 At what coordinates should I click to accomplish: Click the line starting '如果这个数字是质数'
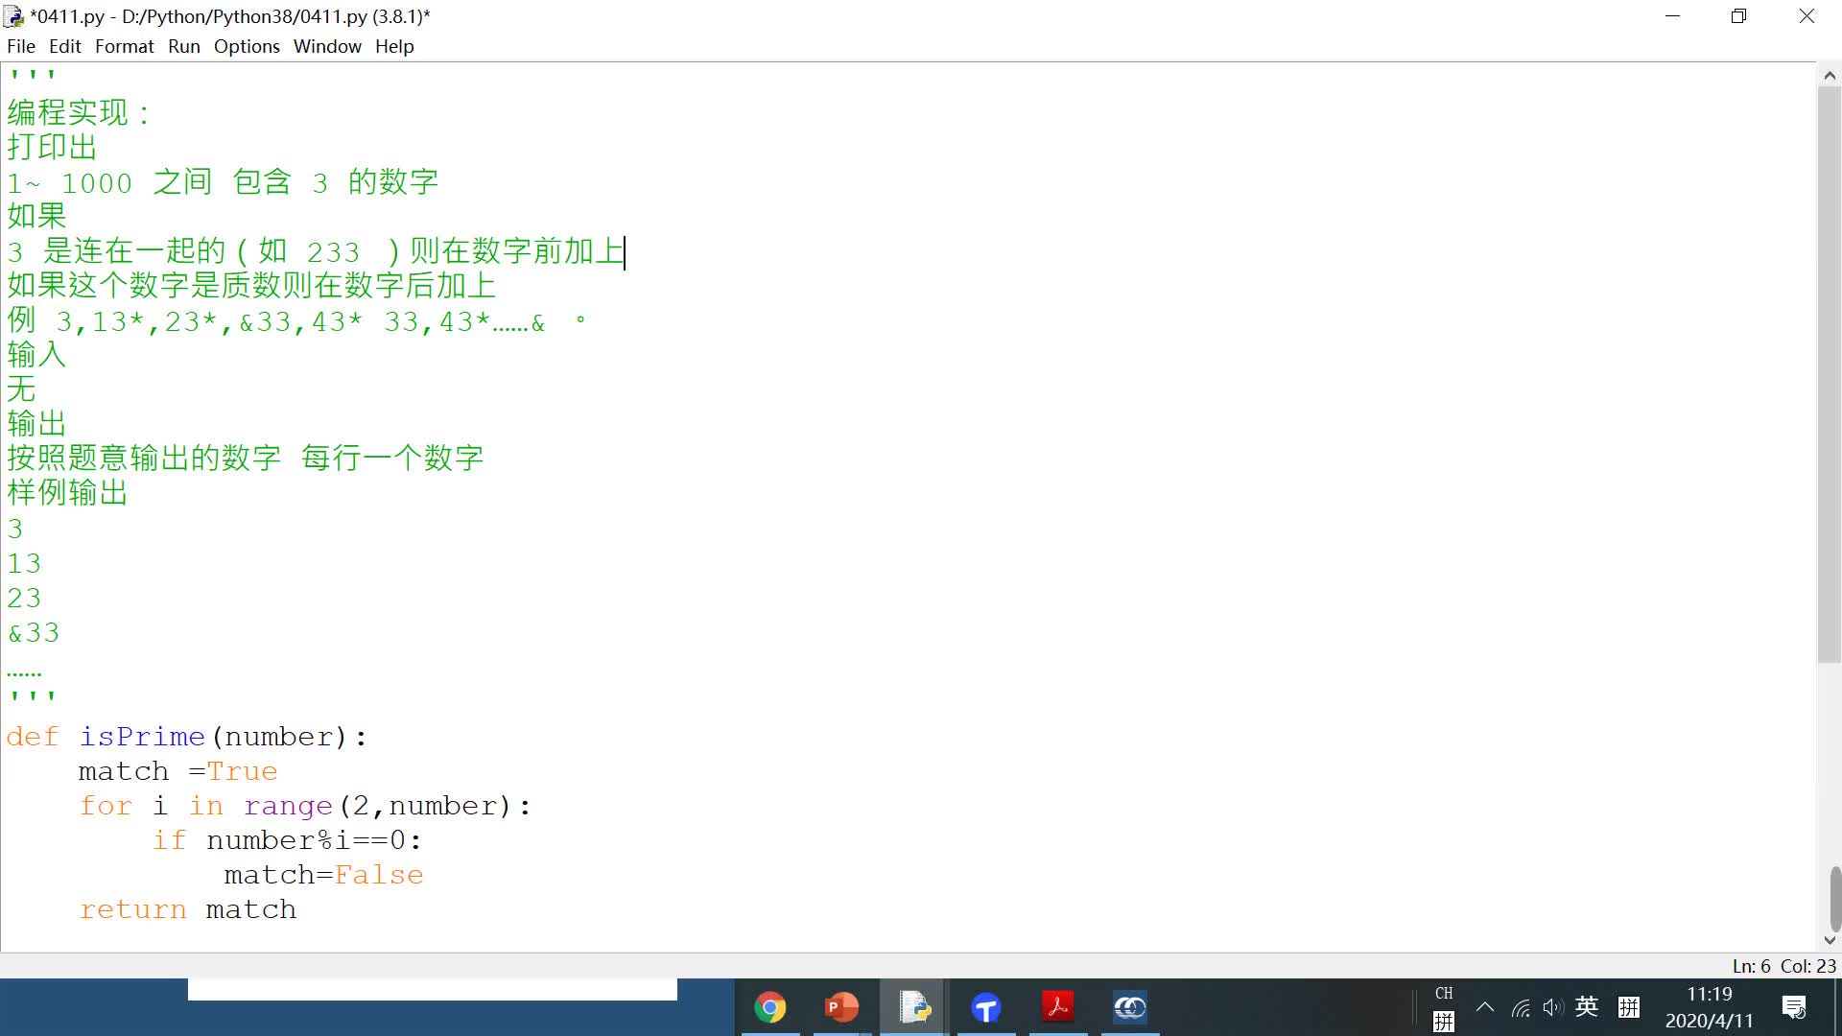[x=251, y=286]
